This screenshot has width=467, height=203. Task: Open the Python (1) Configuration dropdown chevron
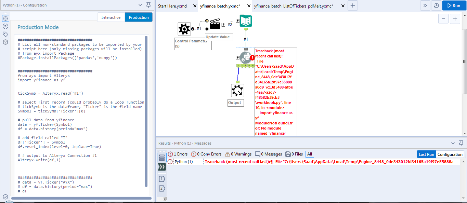(x=140, y=5)
